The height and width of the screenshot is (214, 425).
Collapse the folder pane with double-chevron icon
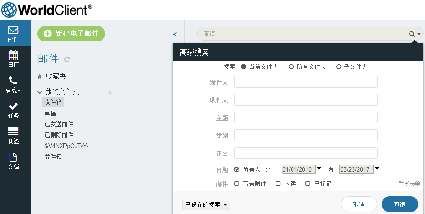tap(175, 35)
